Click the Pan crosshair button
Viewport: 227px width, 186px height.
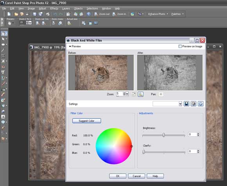point(161,95)
